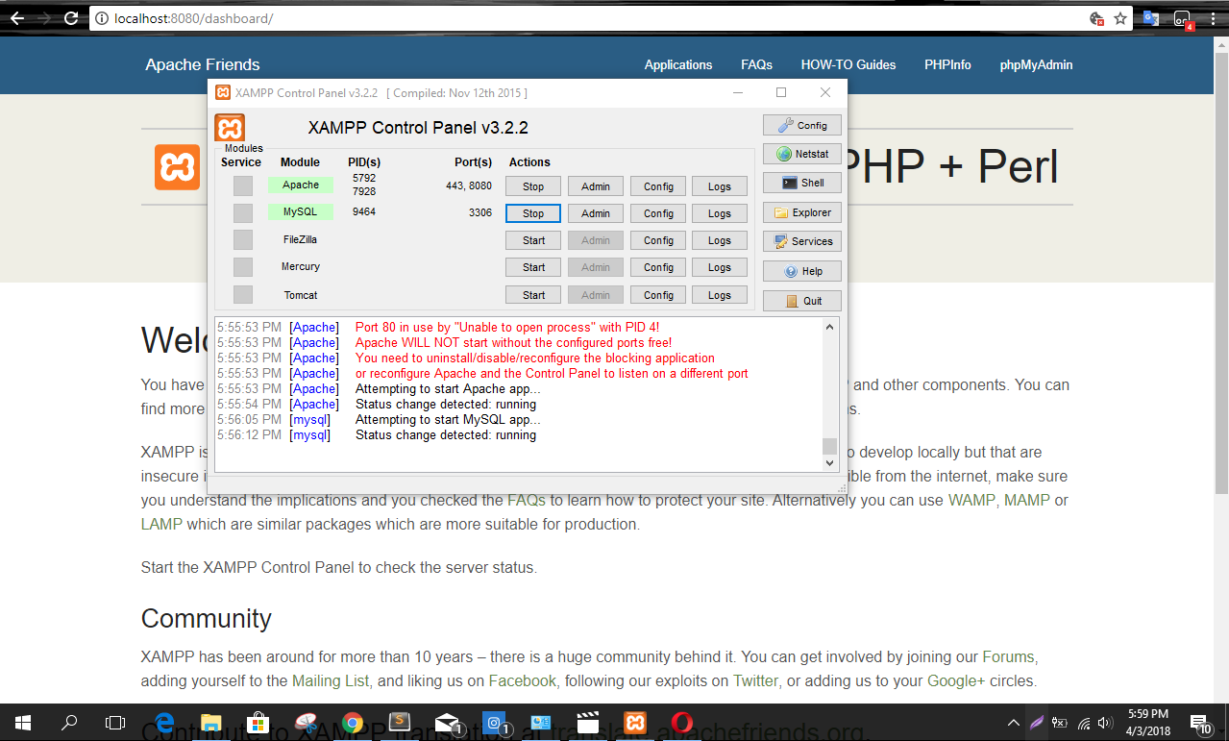Toggle the MySQL service checkbox

click(x=243, y=212)
